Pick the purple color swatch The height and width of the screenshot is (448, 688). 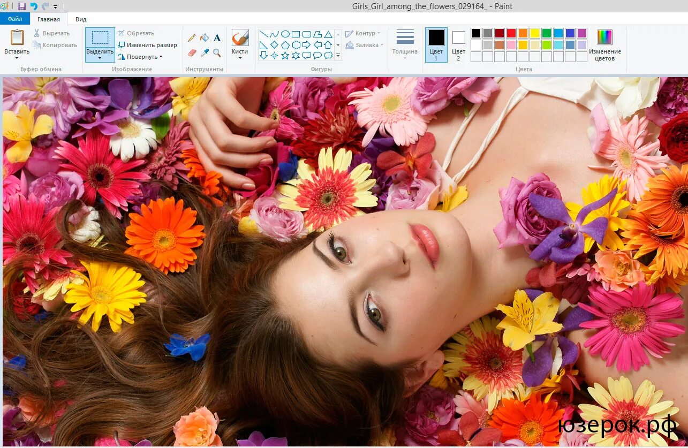582,33
